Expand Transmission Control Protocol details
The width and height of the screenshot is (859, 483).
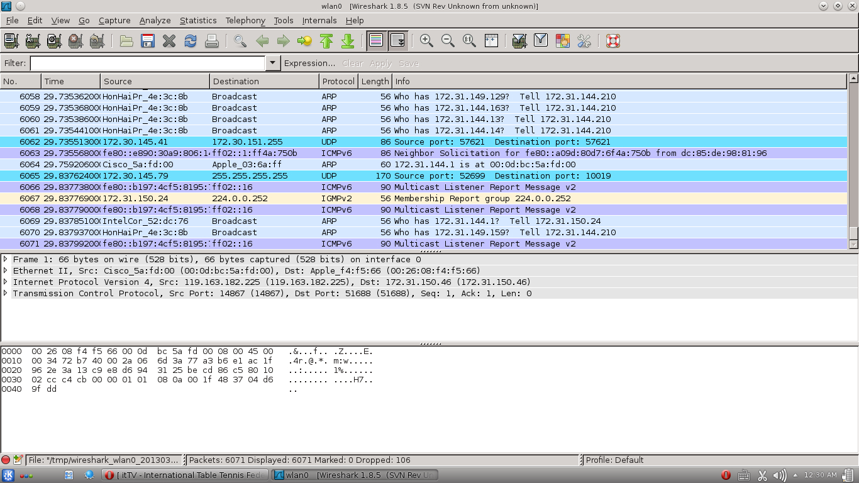[x=6, y=293]
